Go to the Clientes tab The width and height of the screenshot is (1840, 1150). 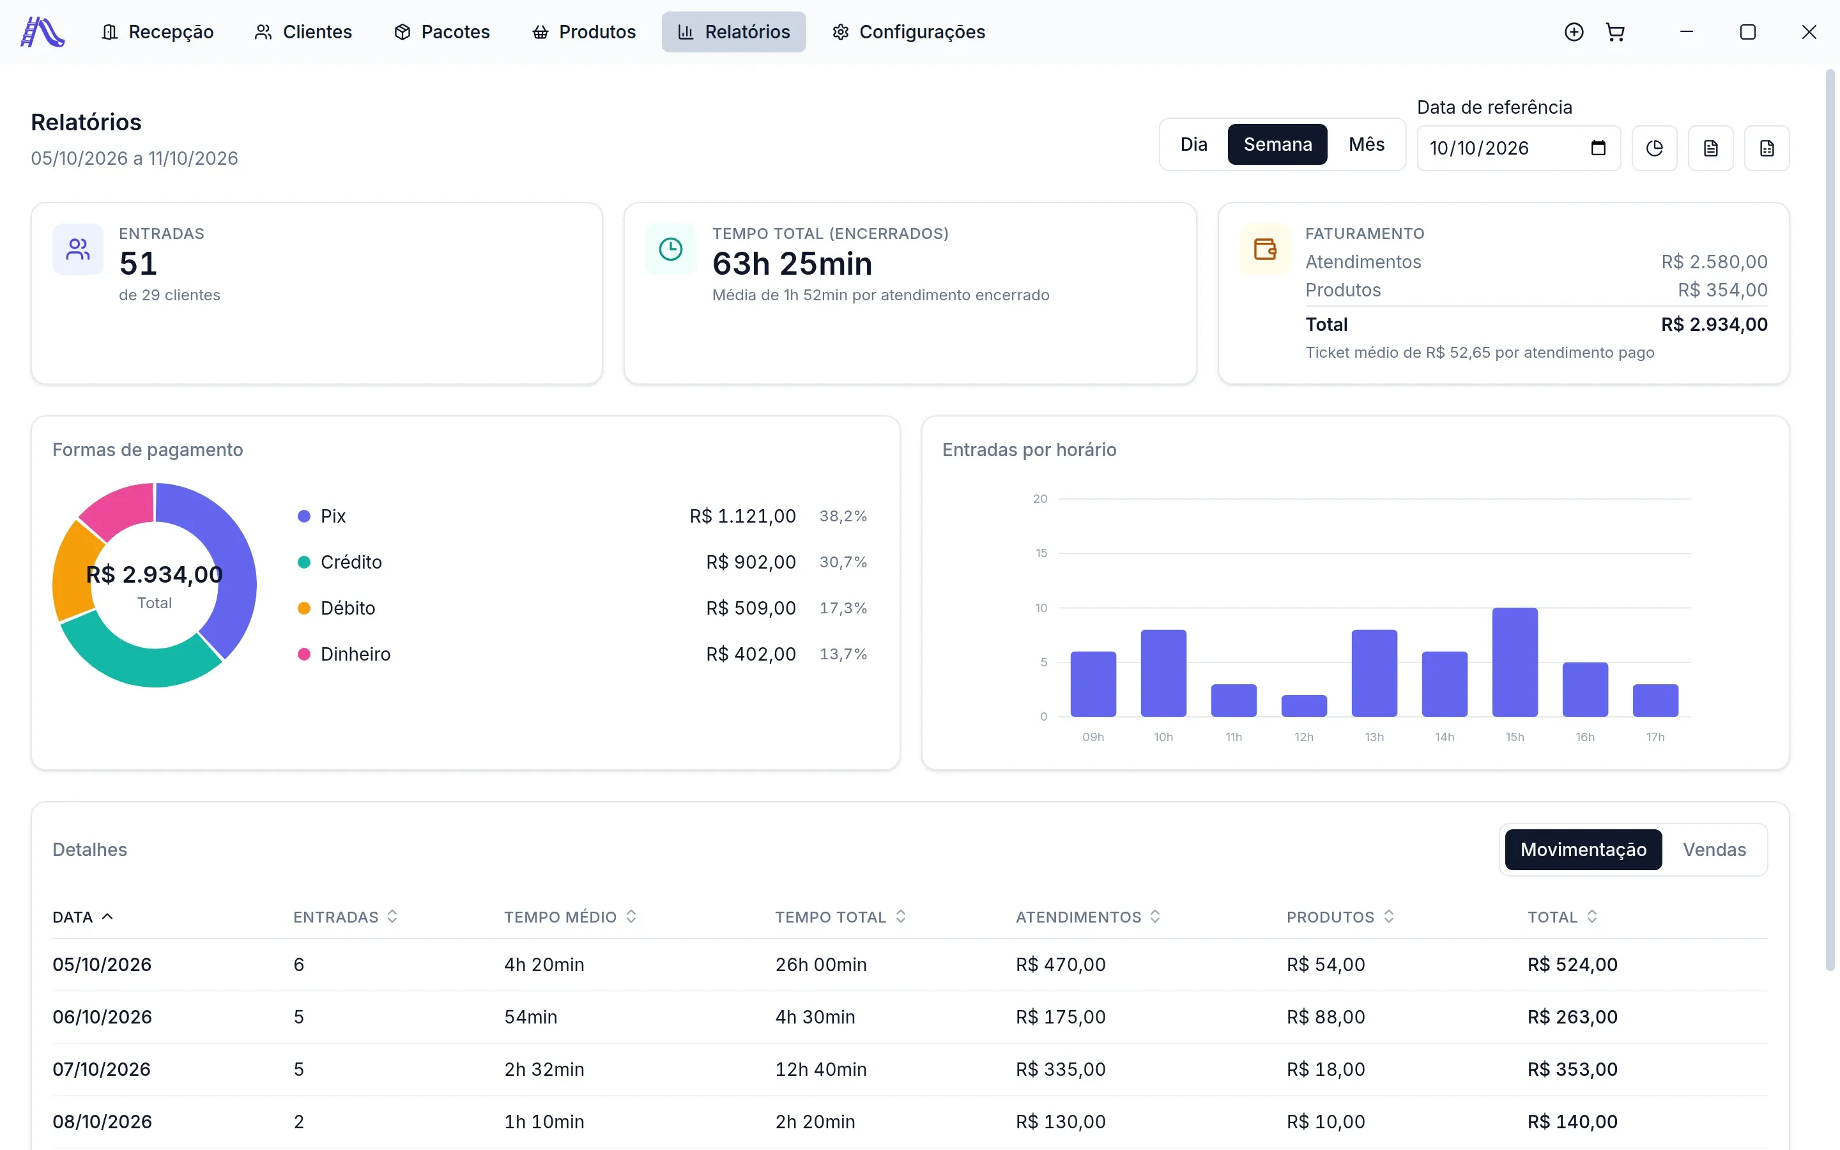(303, 32)
